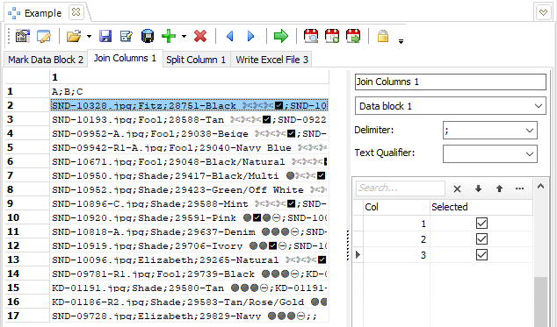
Task: Select row starting SND-10671.jpg
Action: click(x=190, y=161)
